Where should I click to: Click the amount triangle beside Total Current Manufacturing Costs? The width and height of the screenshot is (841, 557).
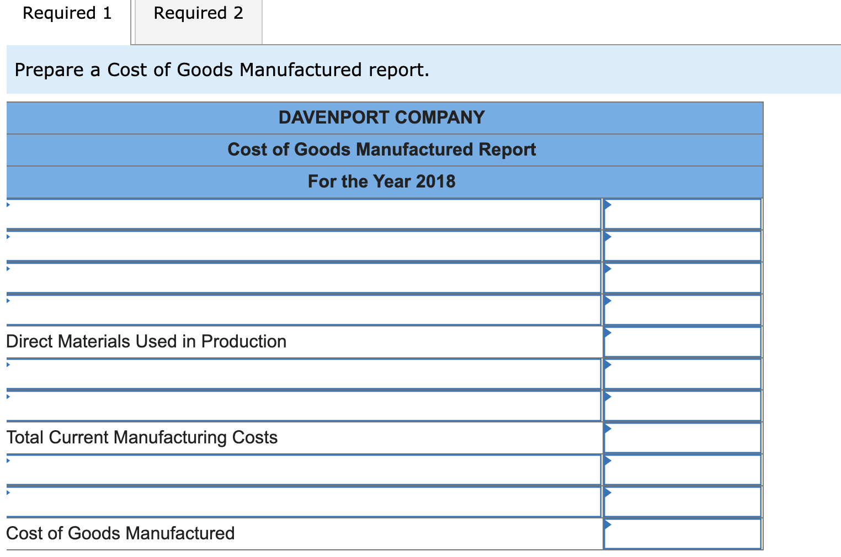point(607,429)
